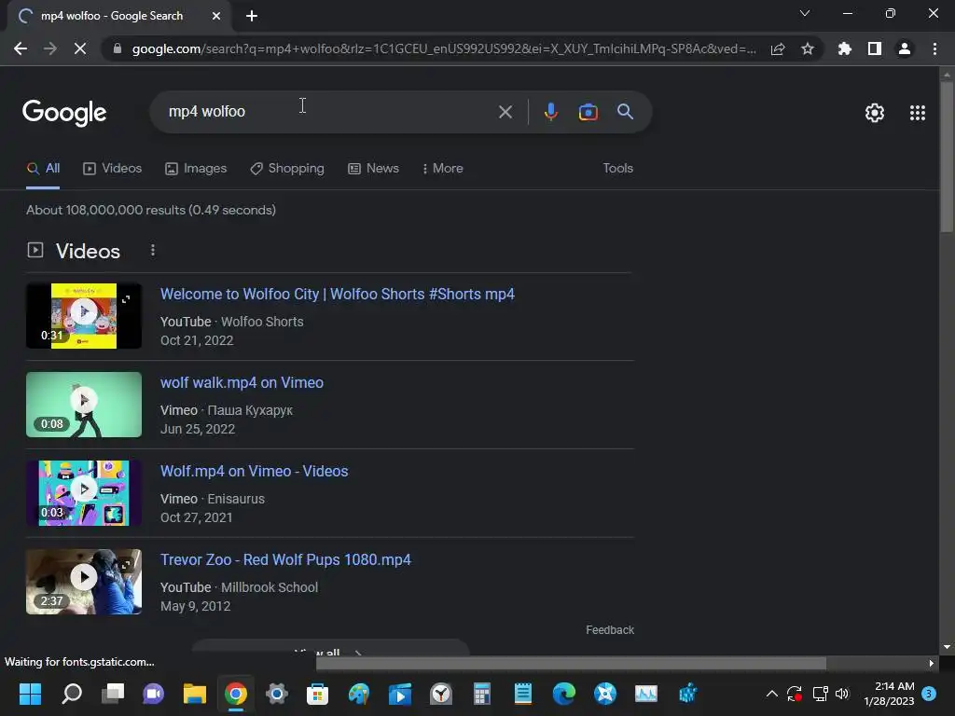Open Chrome profile icon
The image size is (955, 716).
(905, 48)
